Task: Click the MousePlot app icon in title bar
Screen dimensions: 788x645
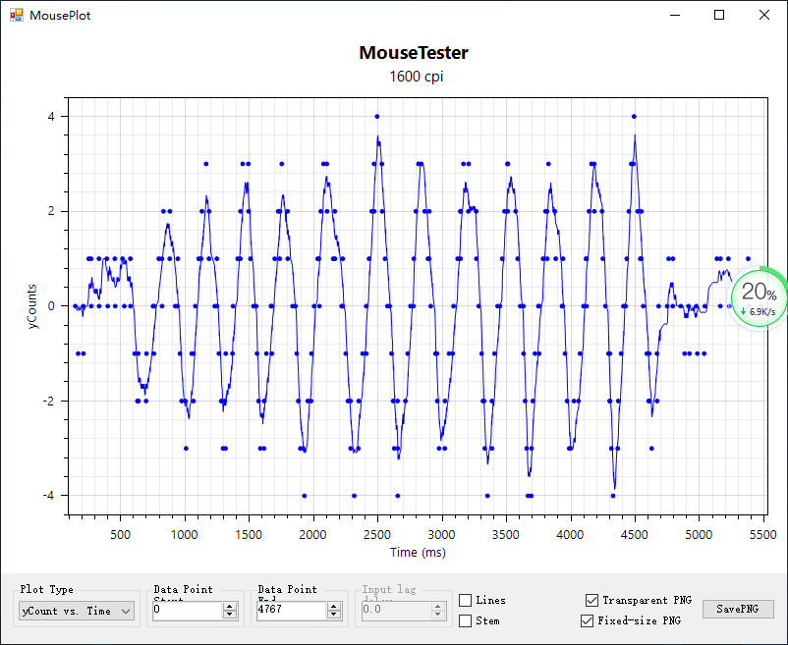Action: point(16,16)
